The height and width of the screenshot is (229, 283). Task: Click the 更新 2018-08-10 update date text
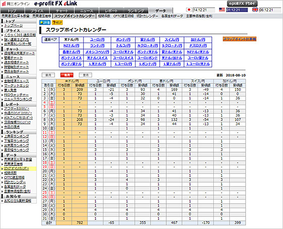231,75
